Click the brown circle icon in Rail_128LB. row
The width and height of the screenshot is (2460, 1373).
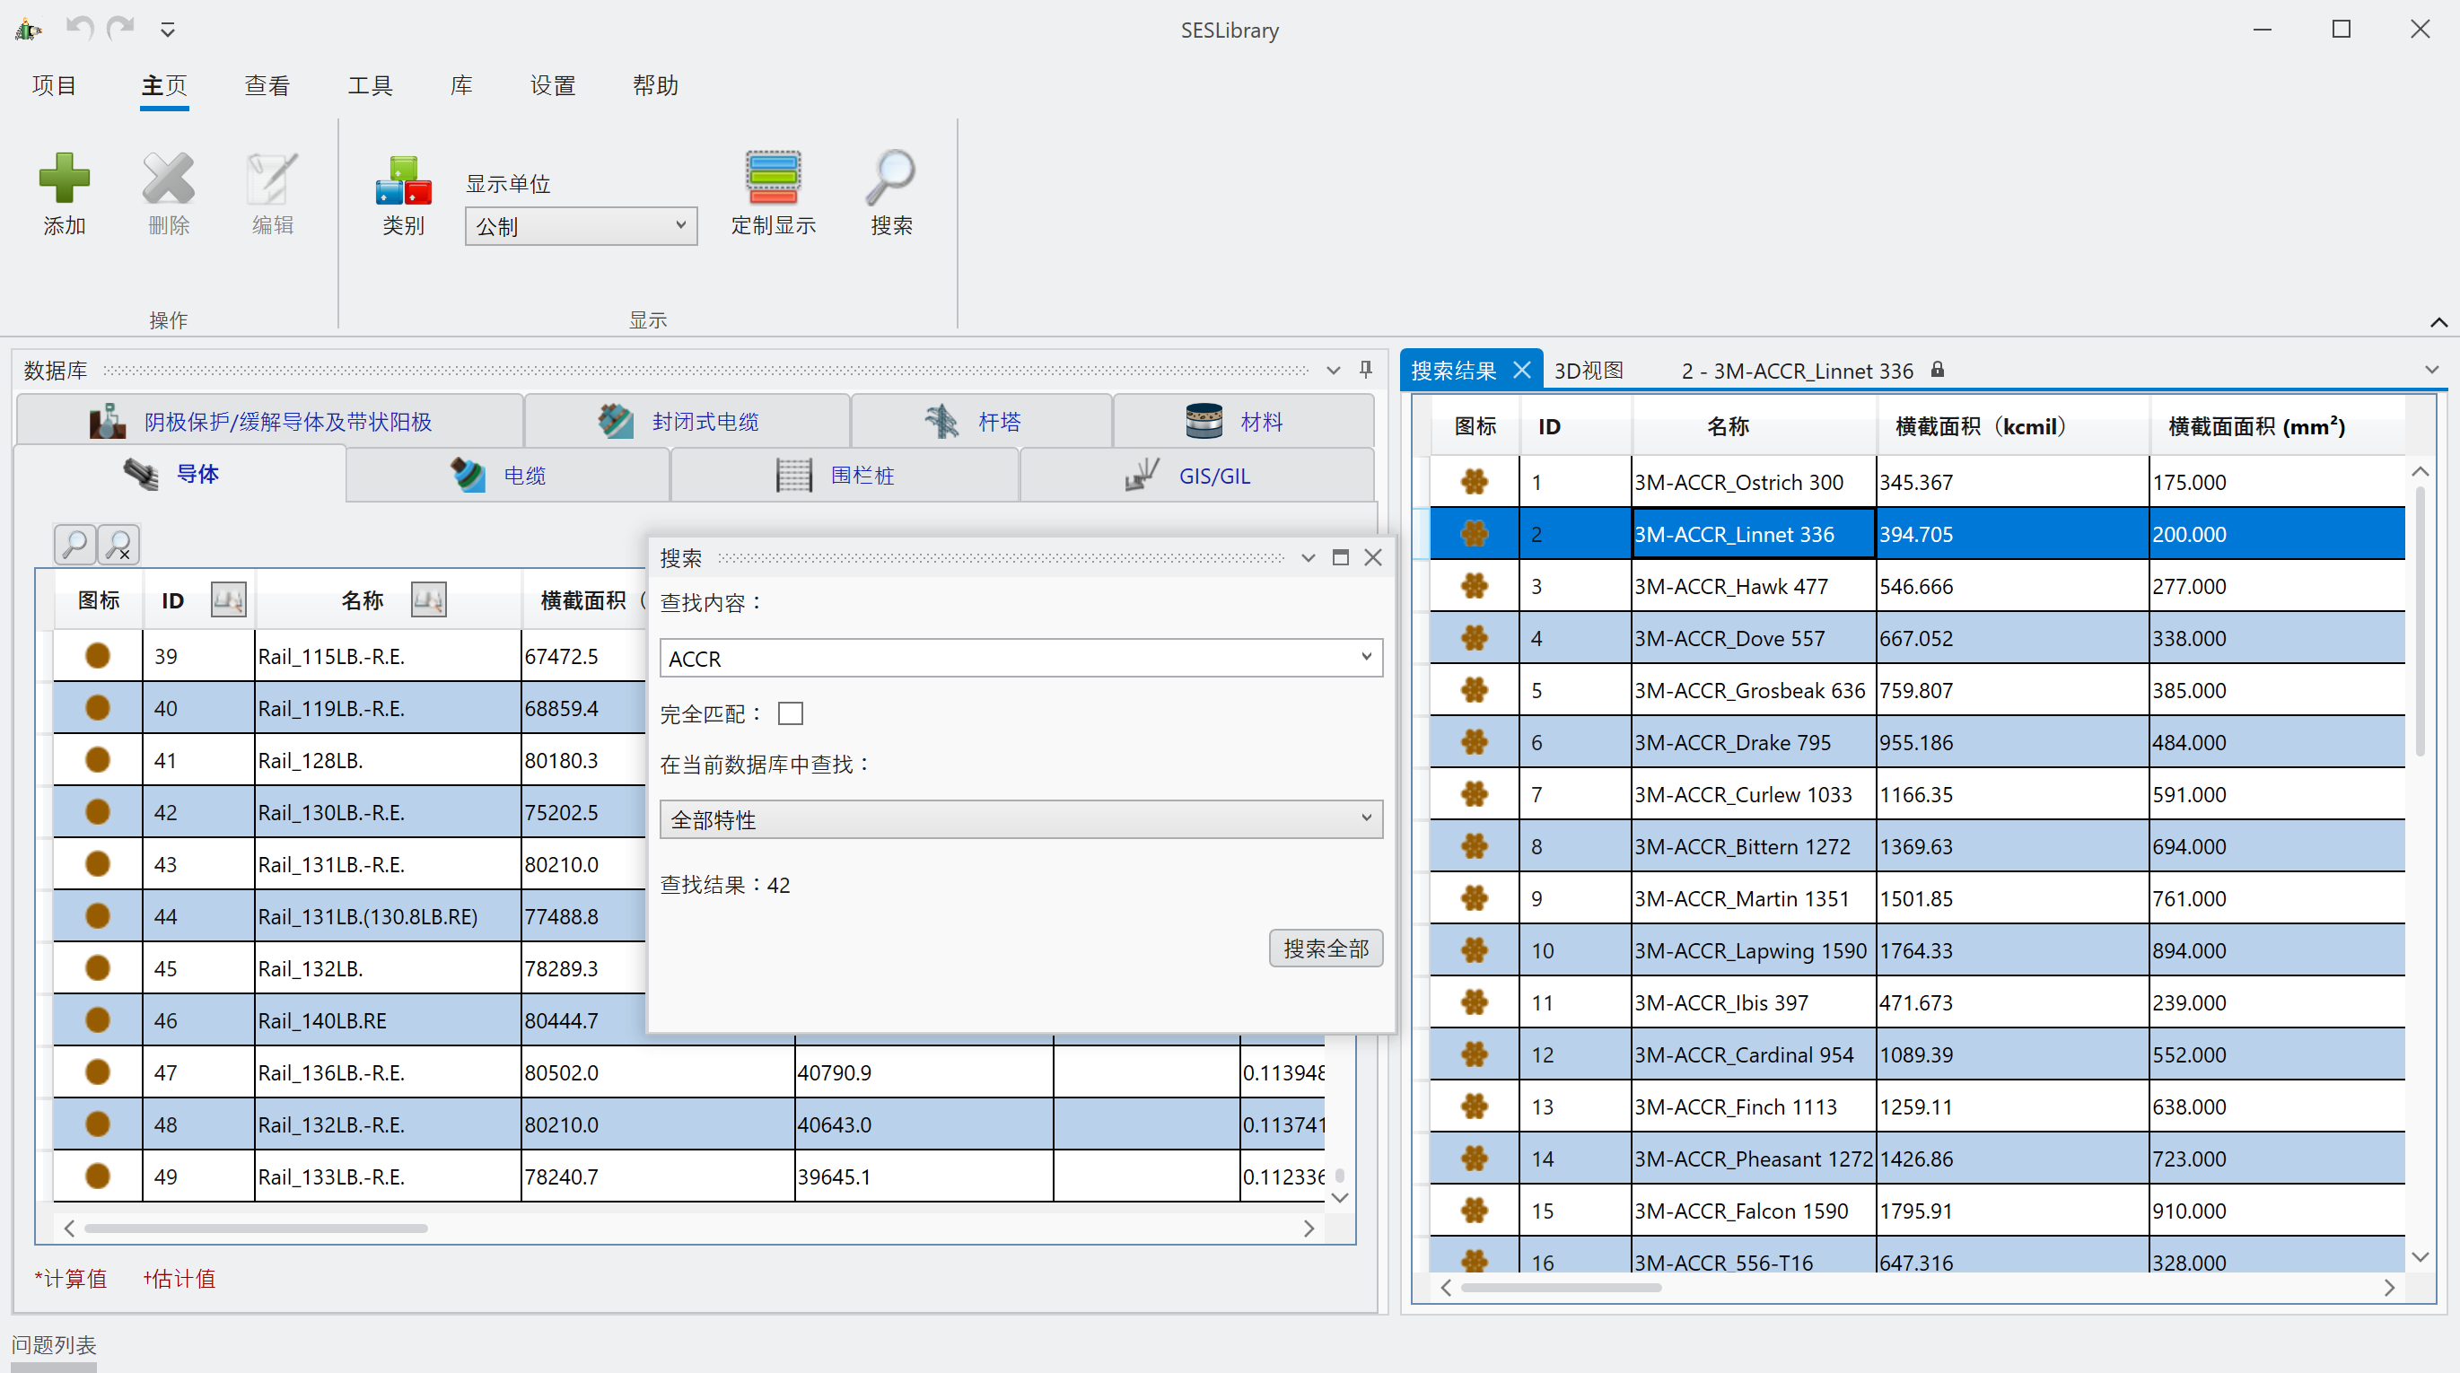(98, 759)
